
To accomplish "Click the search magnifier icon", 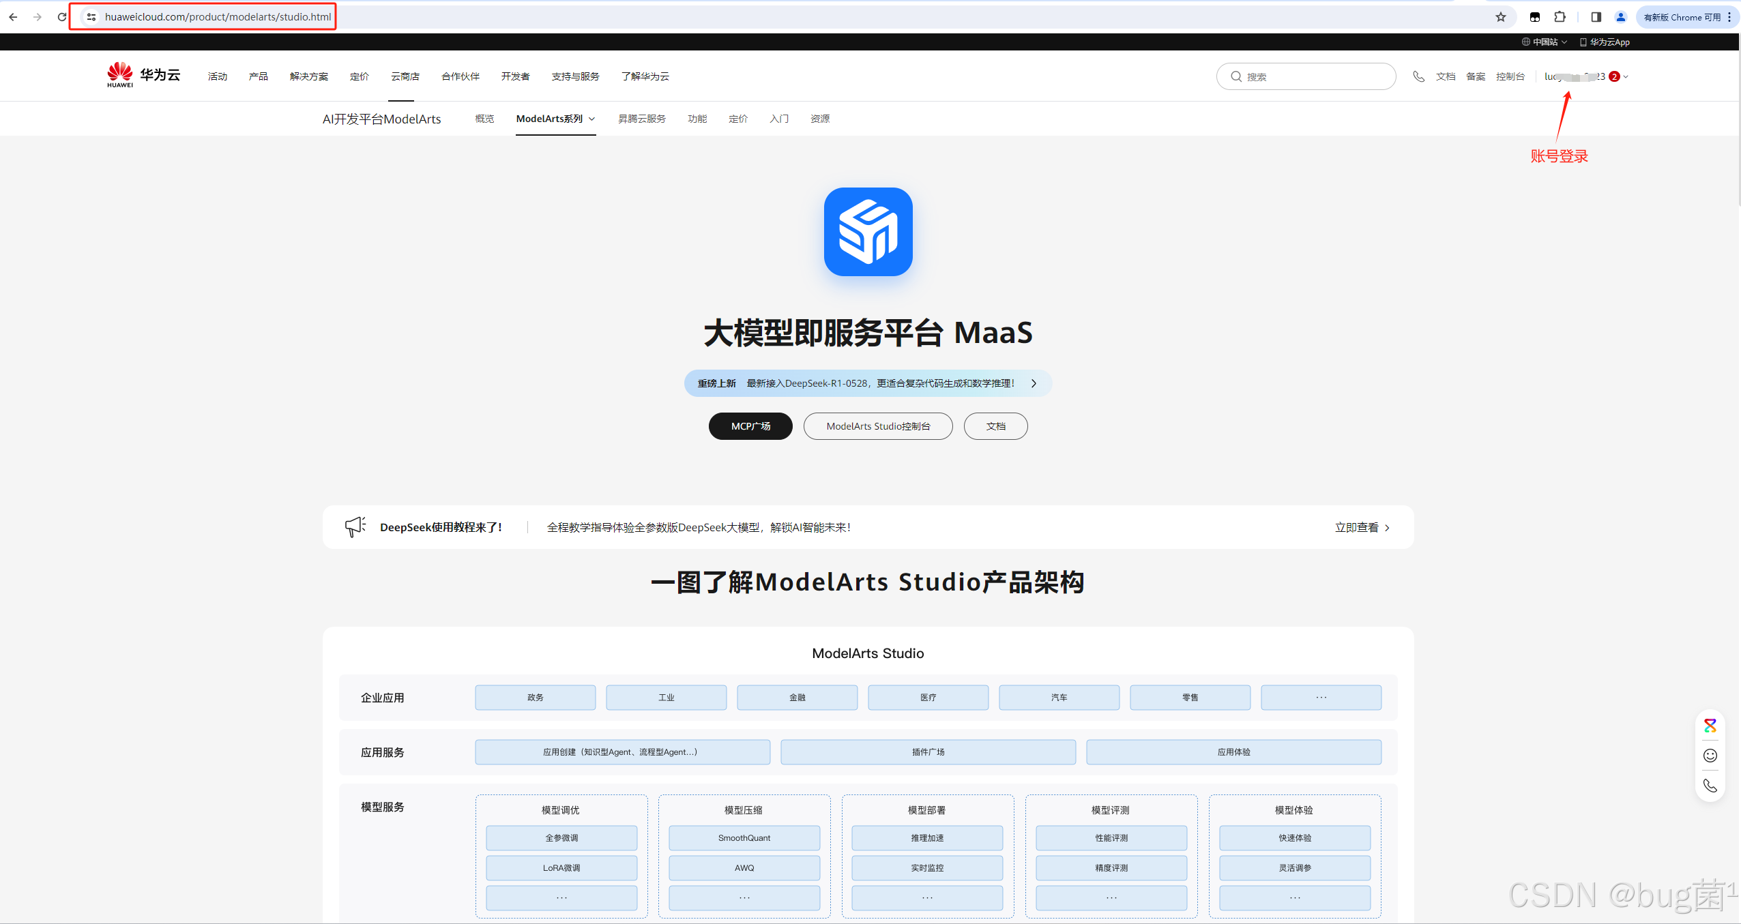I will pos(1235,76).
